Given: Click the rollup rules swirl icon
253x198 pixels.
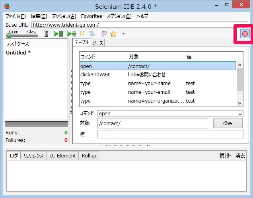Looking at the screenshot, I should coord(104,34).
